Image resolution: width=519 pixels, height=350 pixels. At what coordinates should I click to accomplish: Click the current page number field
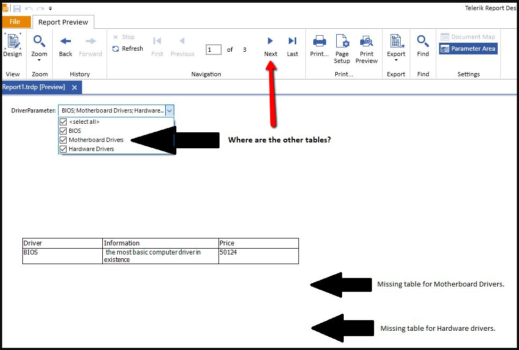point(214,50)
